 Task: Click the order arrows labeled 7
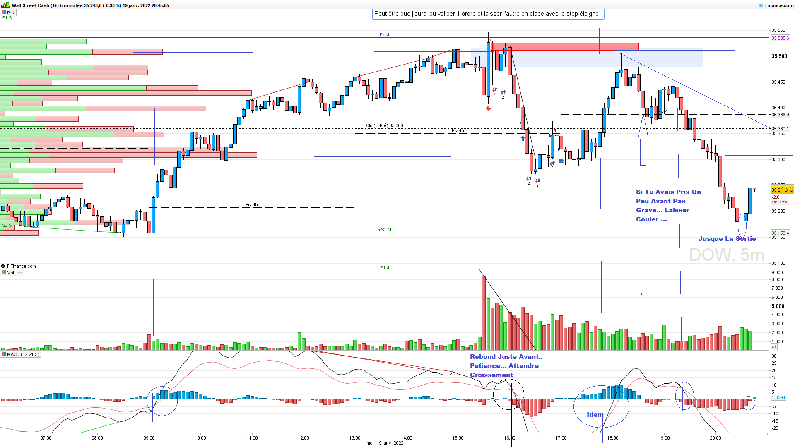tap(494, 90)
